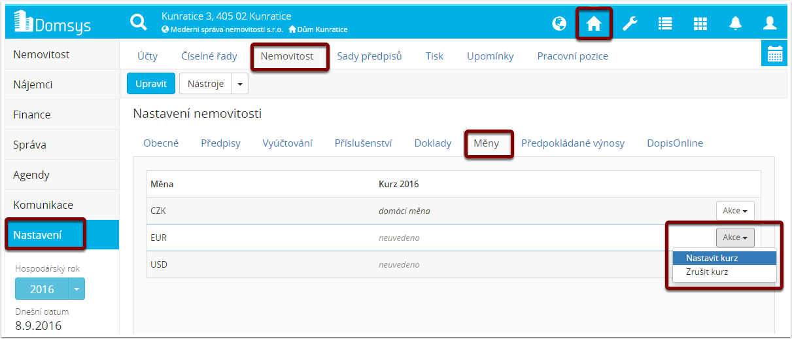Click the CZK currency cell
The width and height of the screenshot is (792, 339).
tap(159, 211)
